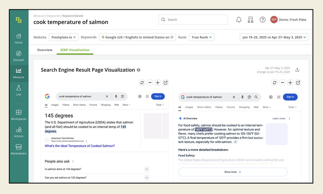The width and height of the screenshot is (323, 194).
Task: Zoom out the left SERP preview
Action: (150, 83)
